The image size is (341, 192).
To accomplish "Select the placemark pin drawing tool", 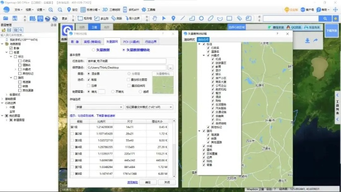I will (x=173, y=18).
